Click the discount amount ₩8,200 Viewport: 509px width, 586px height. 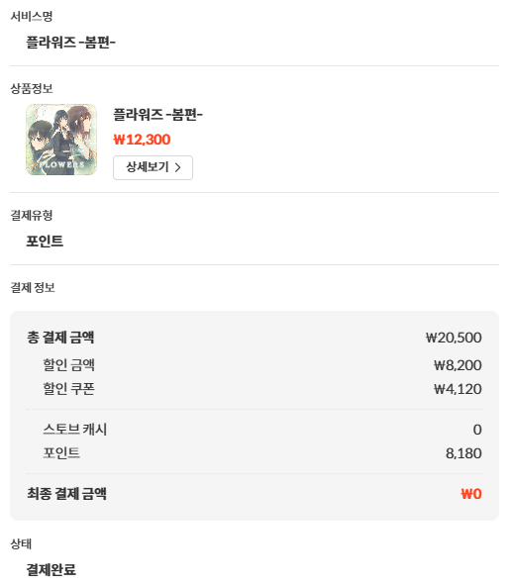[x=458, y=365]
